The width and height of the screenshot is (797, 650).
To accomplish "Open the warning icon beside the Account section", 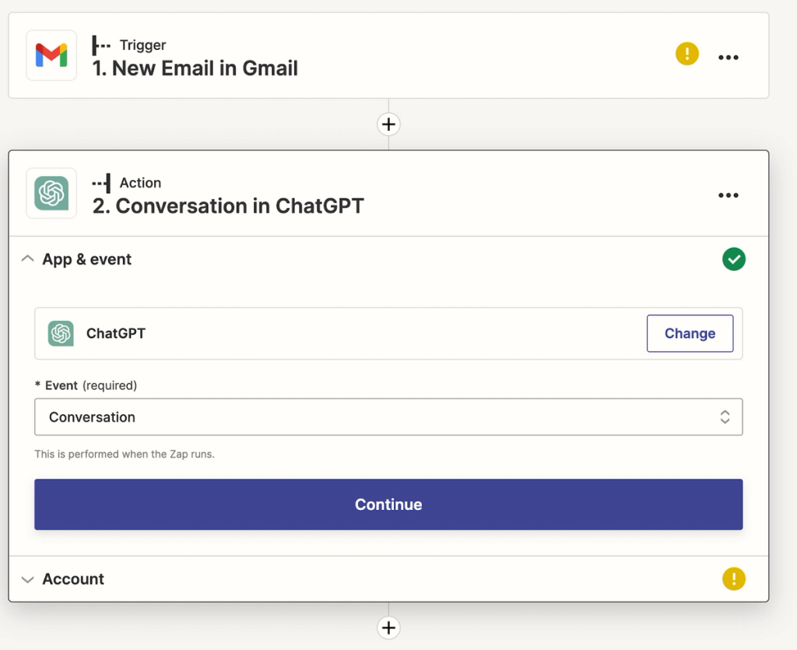I will point(733,578).
